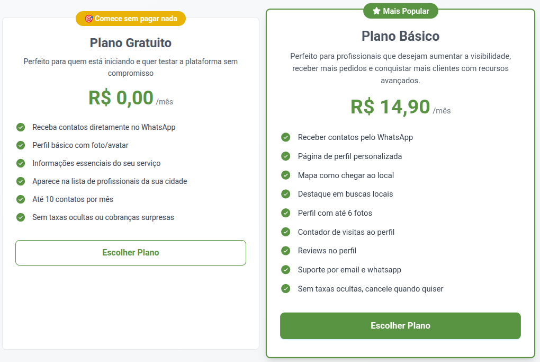Click the "Plano Básico" heading
The image size is (540, 362).
400,36
